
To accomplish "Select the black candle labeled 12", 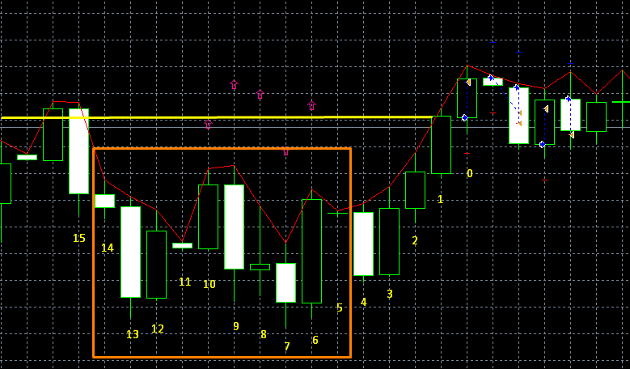I will tap(157, 265).
